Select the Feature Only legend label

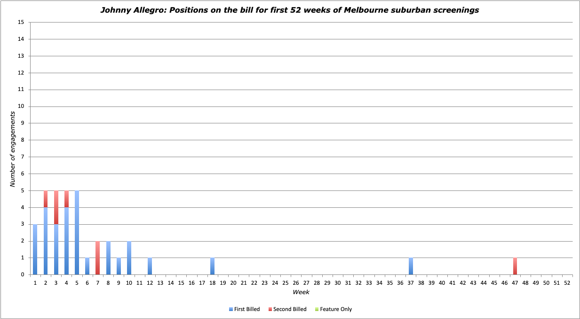tap(336, 309)
